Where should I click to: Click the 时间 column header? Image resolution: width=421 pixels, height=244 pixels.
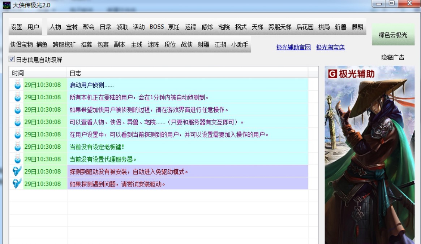coord(18,73)
